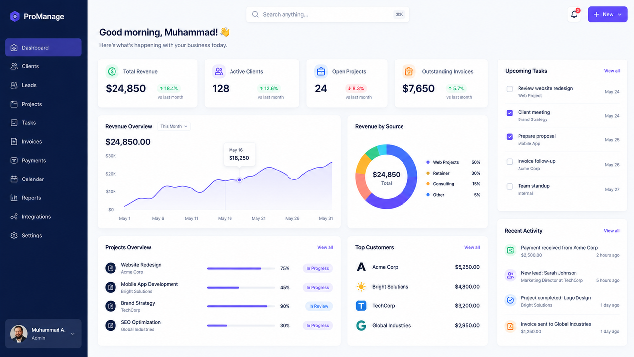
Task: Click the Brand Strategy progress bar
Action: click(241, 306)
